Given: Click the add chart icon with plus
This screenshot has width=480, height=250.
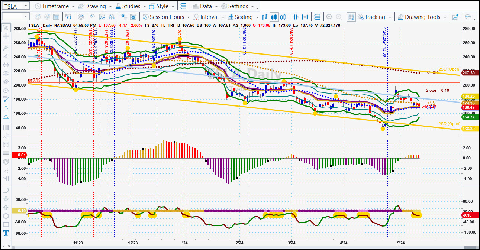Looking at the screenshot, I should pyautogui.click(x=455, y=17).
